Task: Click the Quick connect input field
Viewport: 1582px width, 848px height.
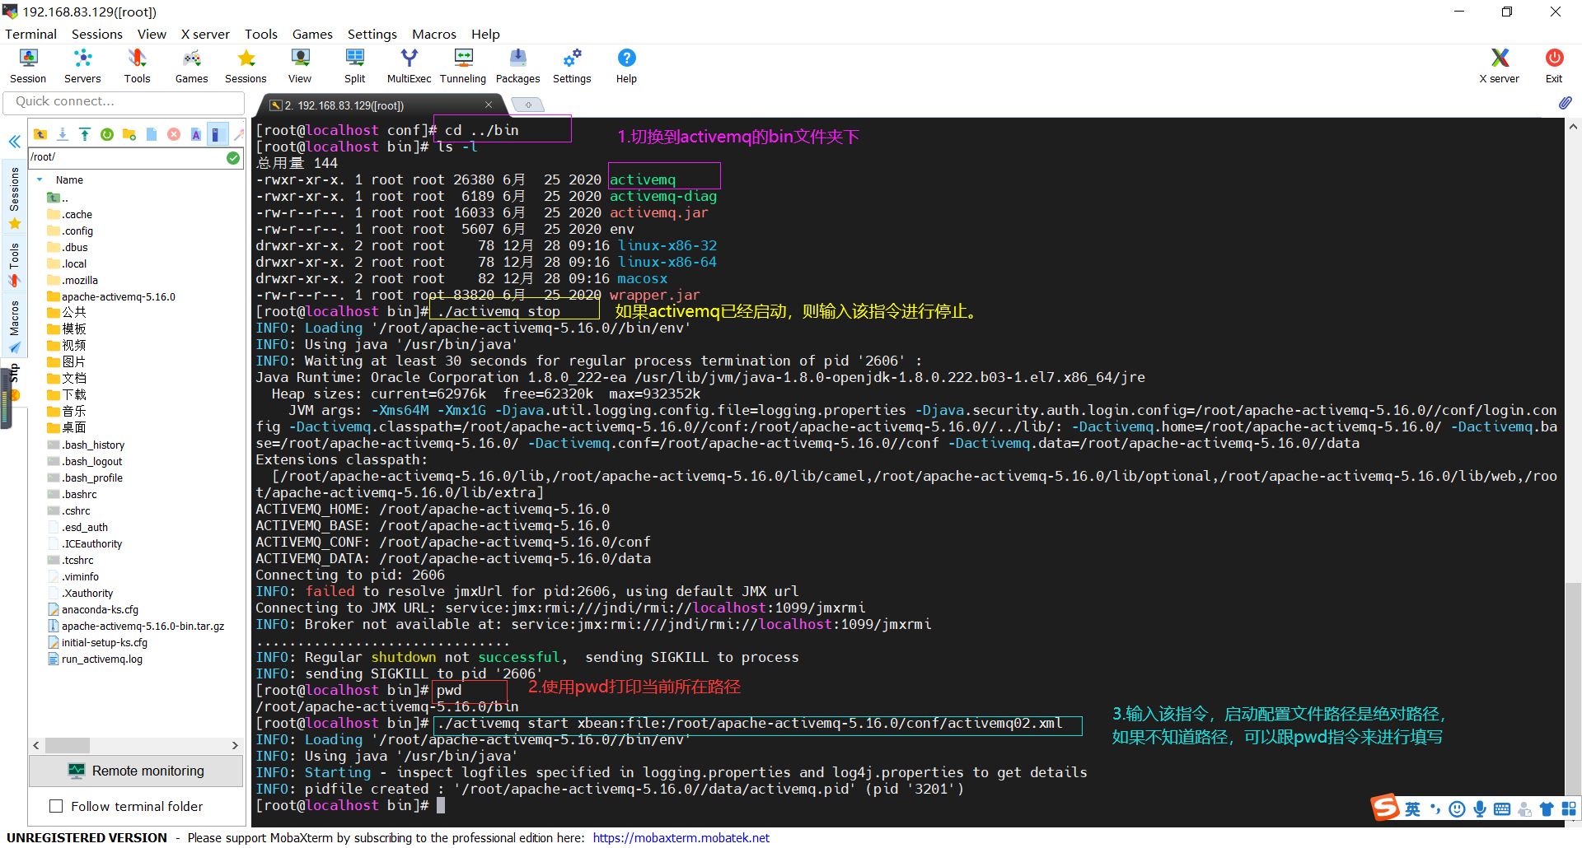Action: (x=124, y=102)
